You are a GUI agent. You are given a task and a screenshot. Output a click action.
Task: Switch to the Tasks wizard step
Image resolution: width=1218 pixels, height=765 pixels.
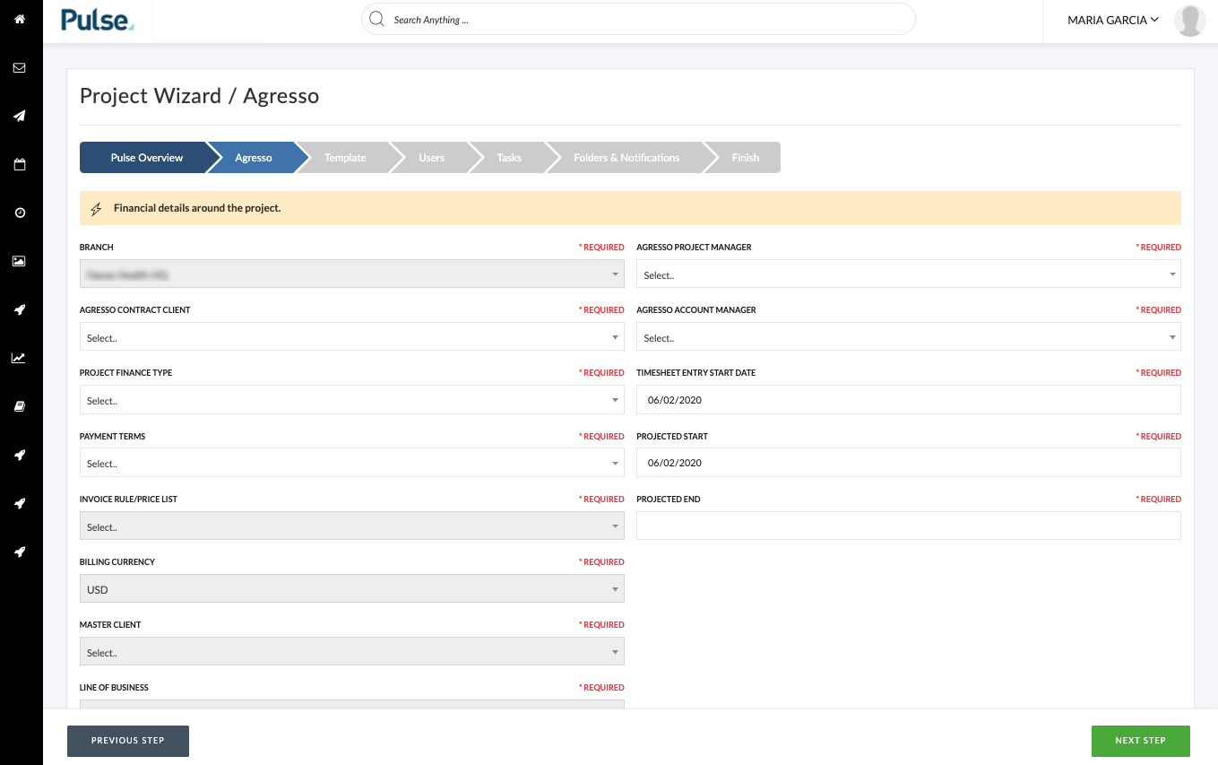(x=509, y=157)
